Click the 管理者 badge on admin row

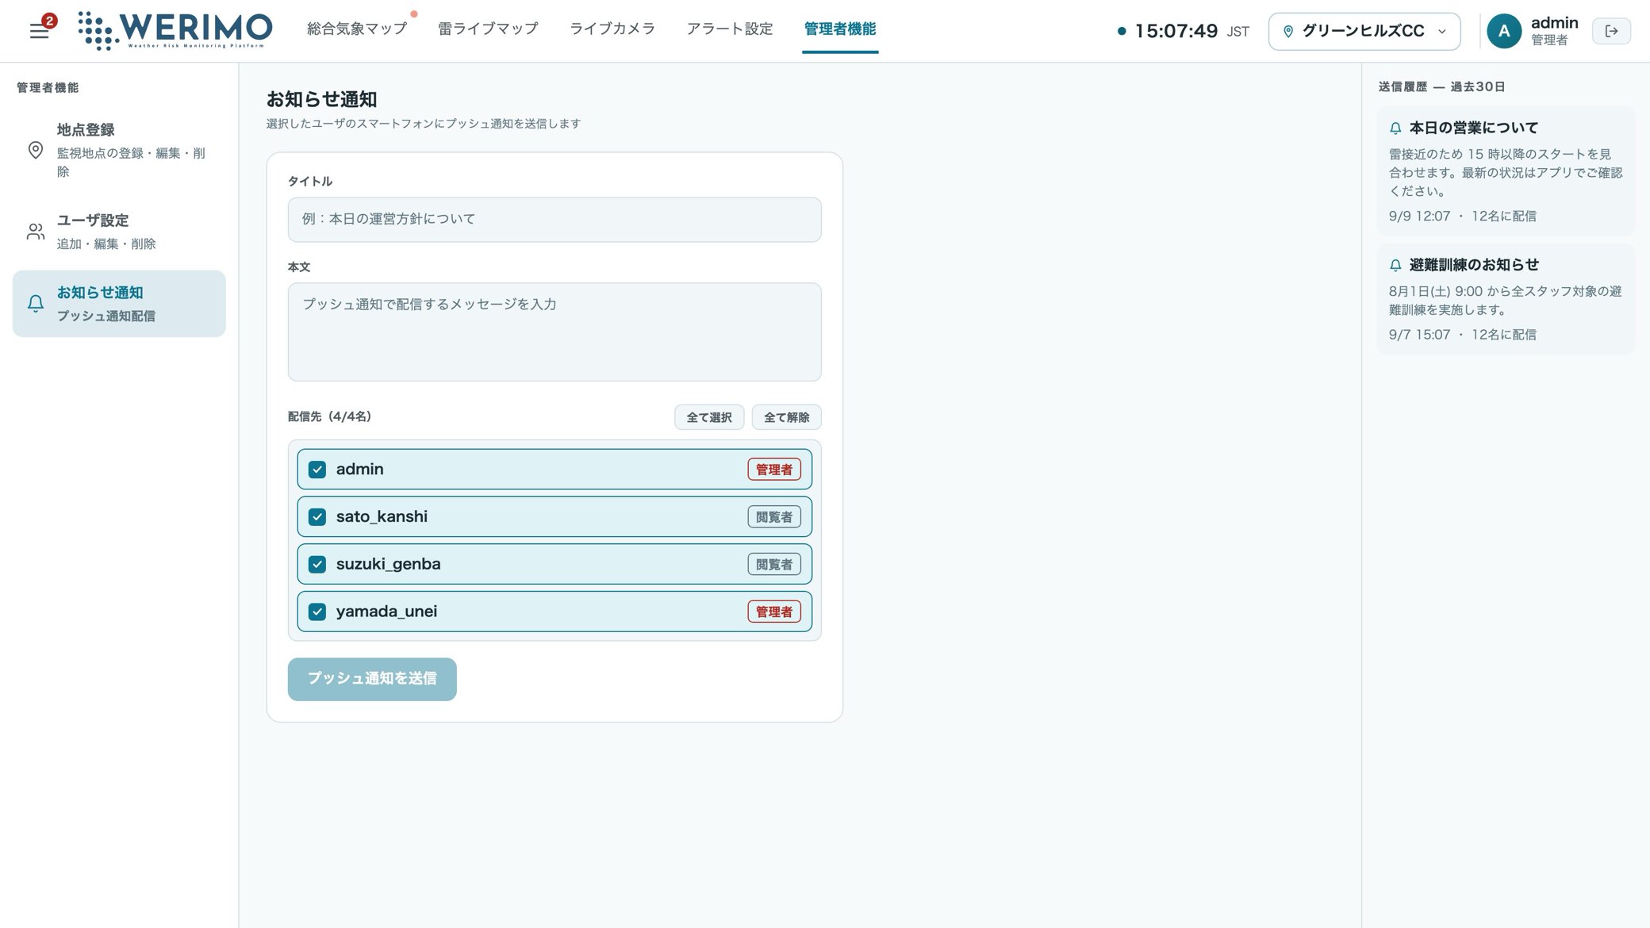click(x=773, y=470)
